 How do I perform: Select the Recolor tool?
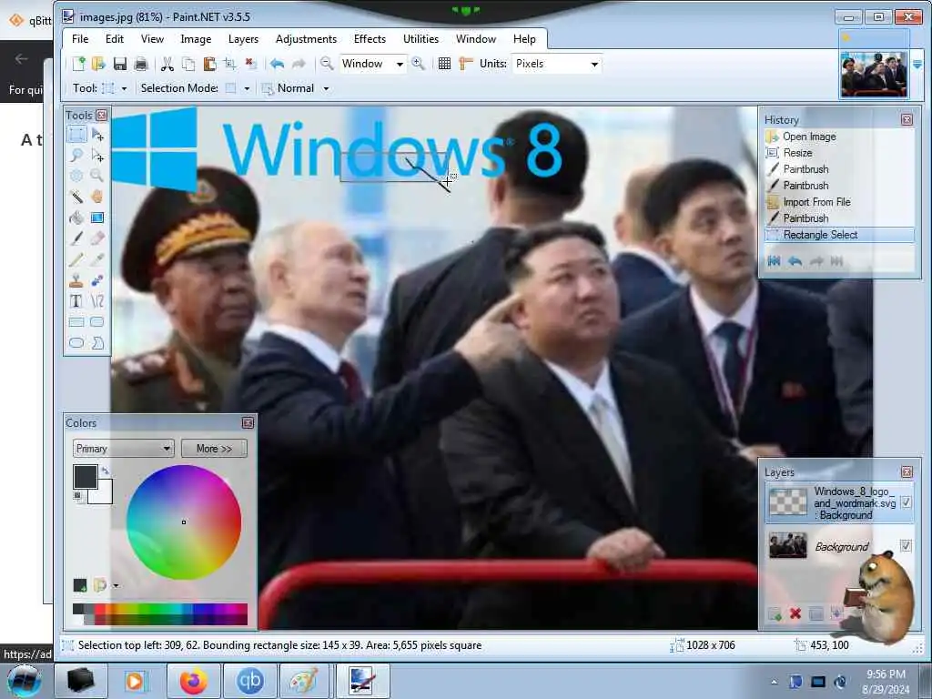pos(96,280)
